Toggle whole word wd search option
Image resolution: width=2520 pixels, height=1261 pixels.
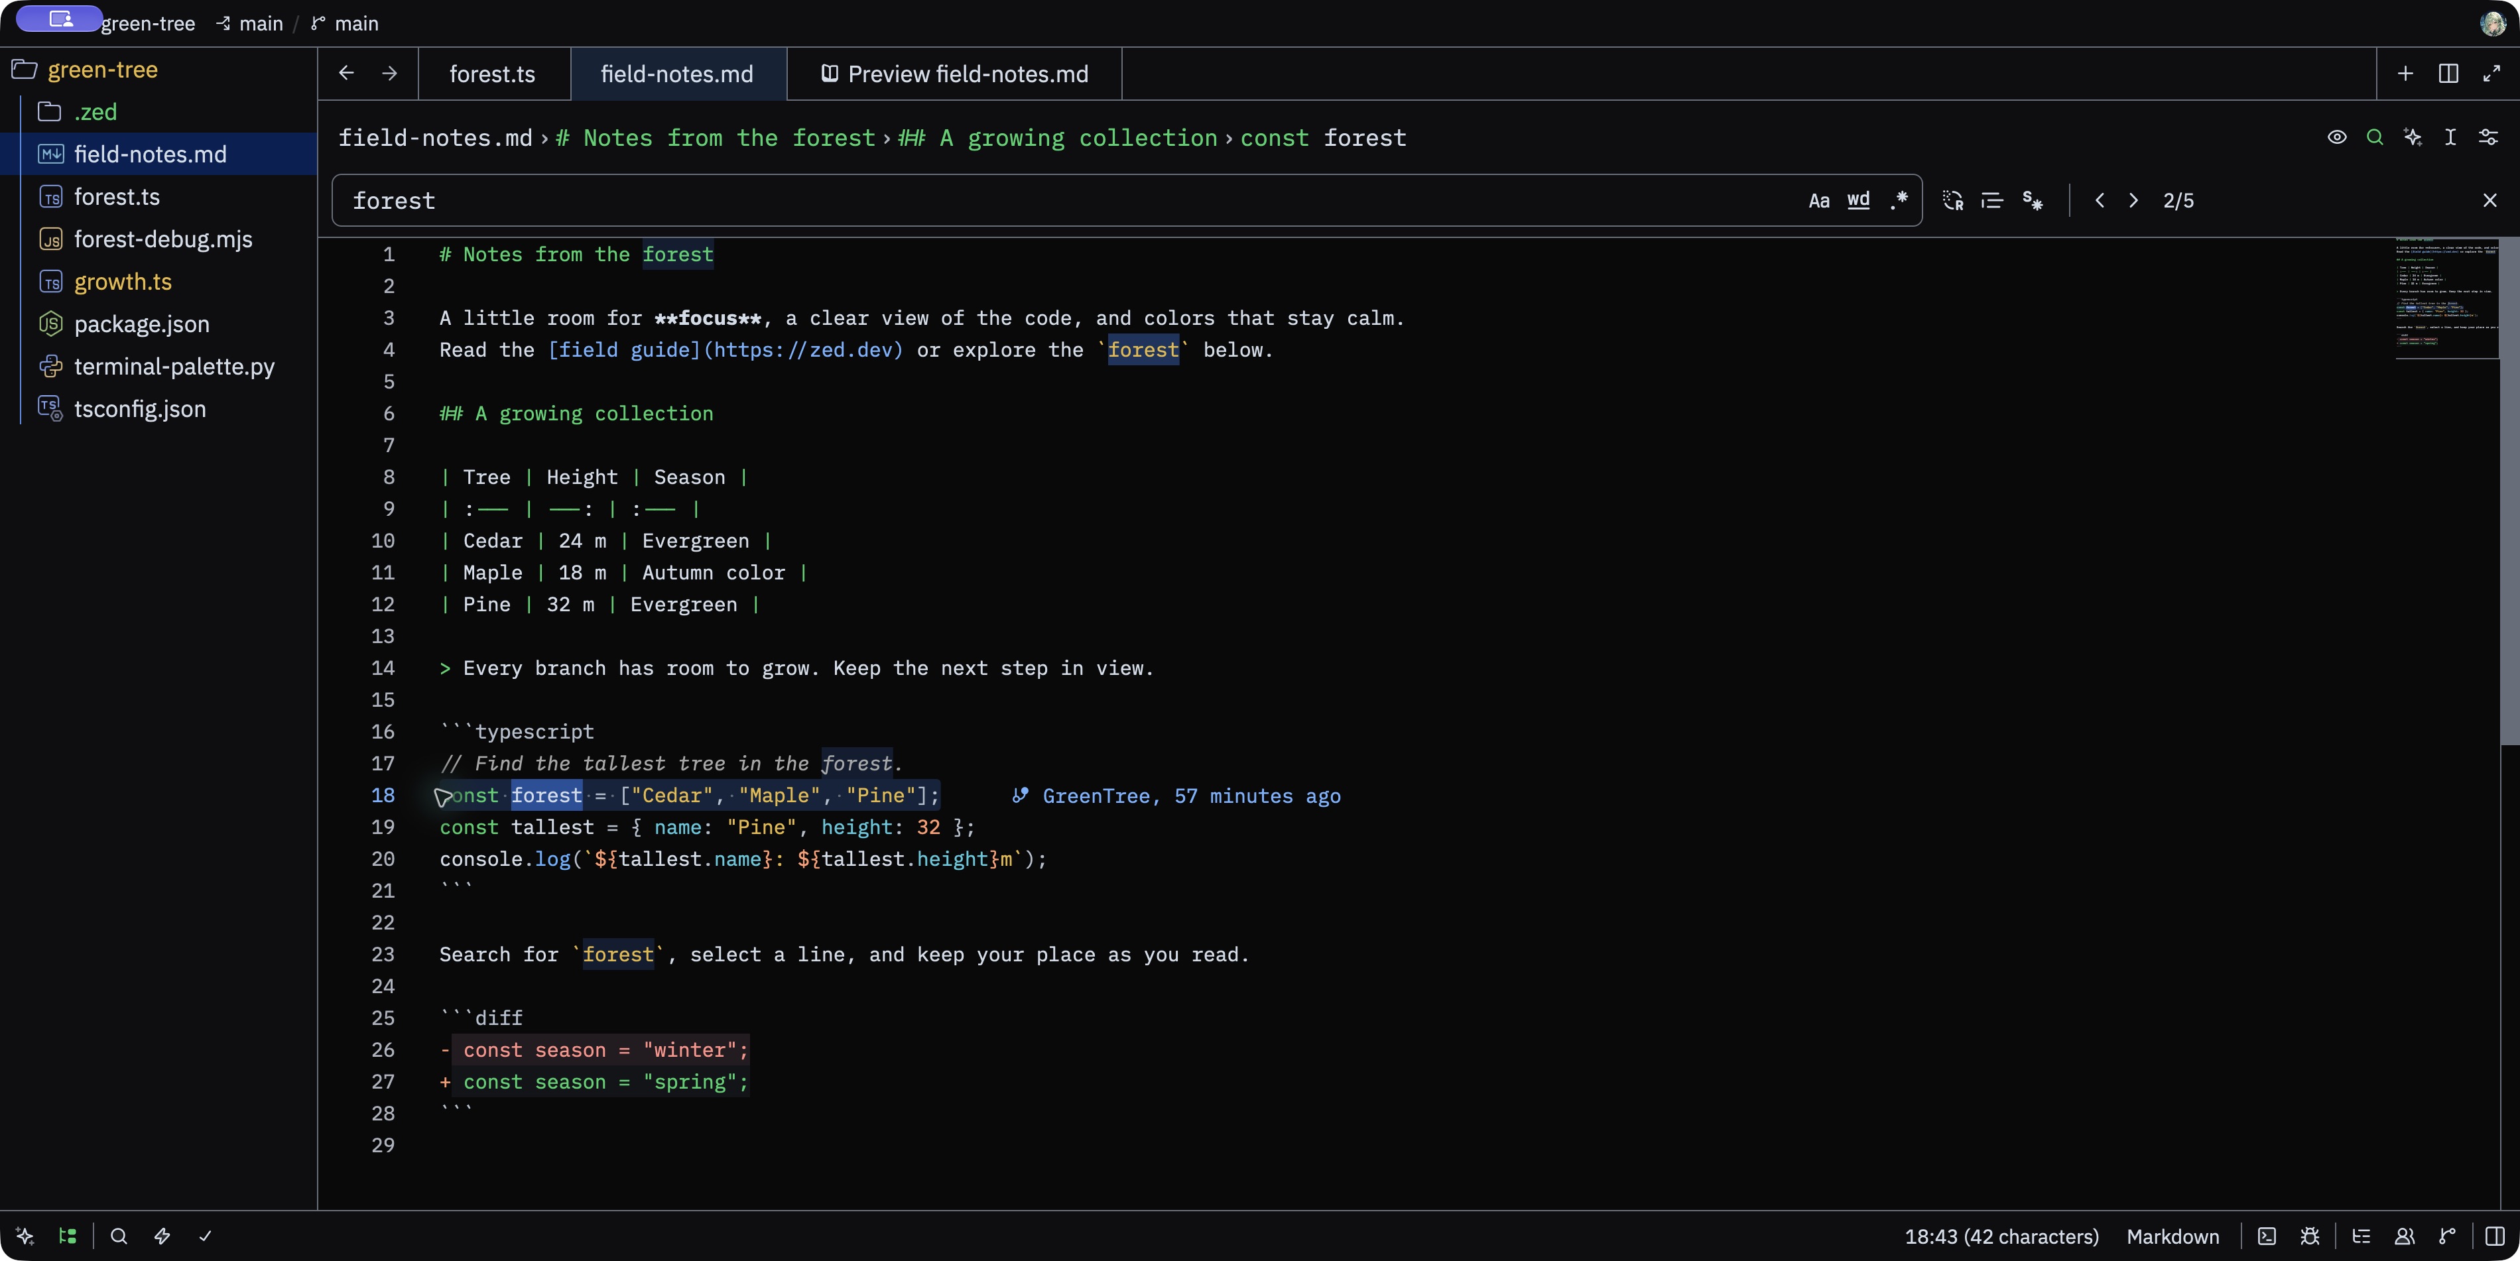[x=1859, y=200]
